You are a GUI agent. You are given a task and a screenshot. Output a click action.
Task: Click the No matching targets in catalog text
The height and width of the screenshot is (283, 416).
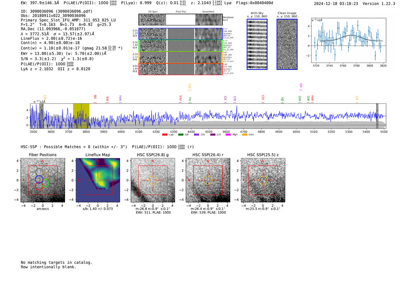click(x=56, y=263)
